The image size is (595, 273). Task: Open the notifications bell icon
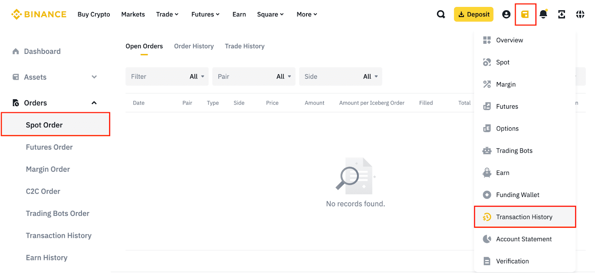click(543, 14)
